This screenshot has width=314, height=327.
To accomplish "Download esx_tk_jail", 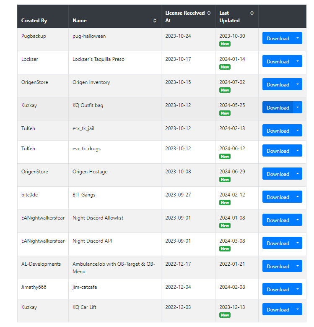I will (x=278, y=131).
